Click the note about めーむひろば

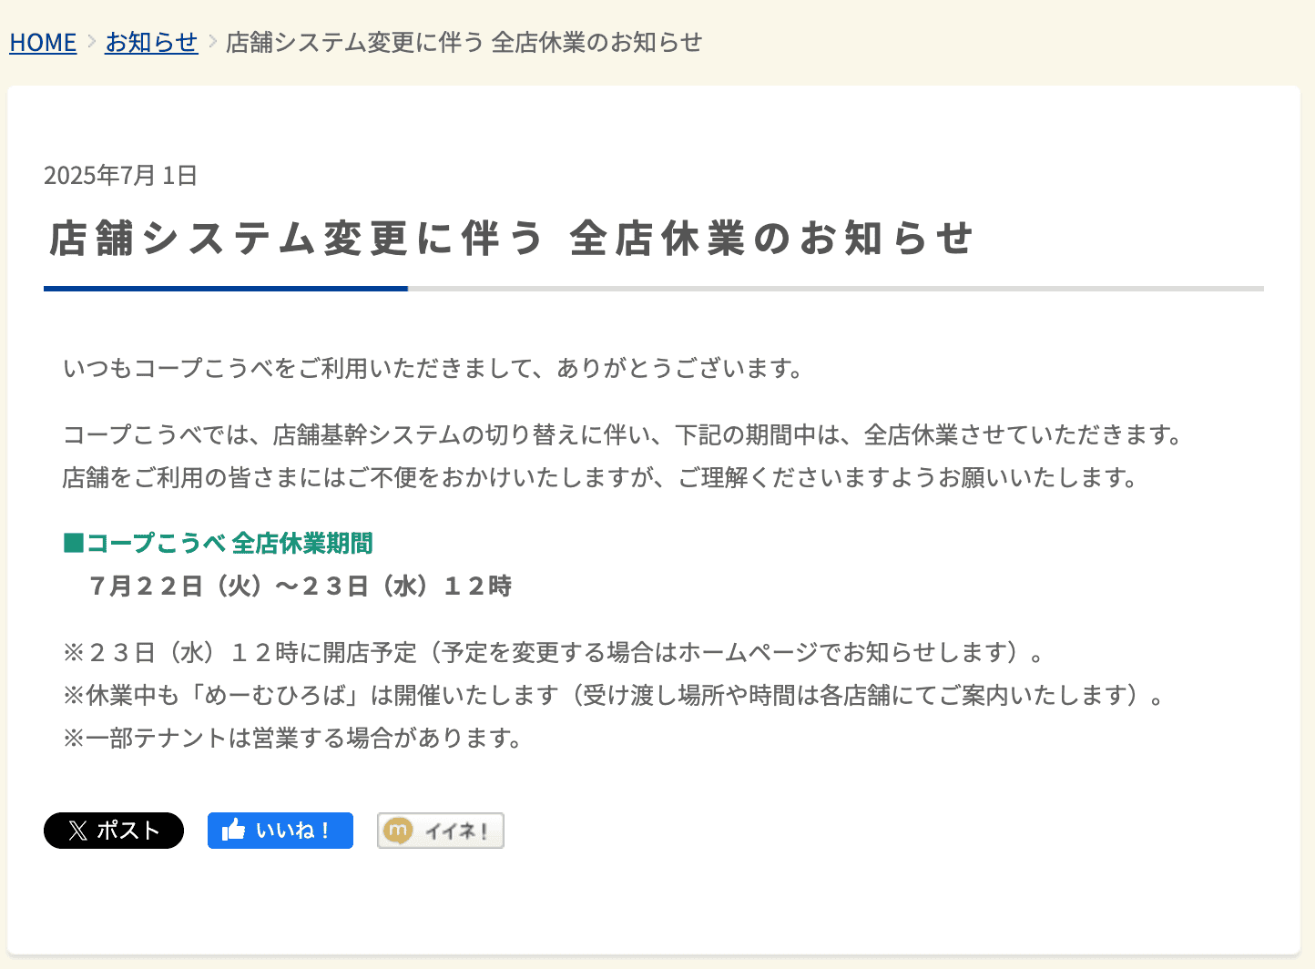614,695
